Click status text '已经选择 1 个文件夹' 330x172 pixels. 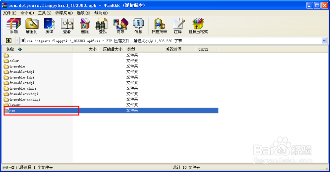pyautogui.click(x=35, y=167)
